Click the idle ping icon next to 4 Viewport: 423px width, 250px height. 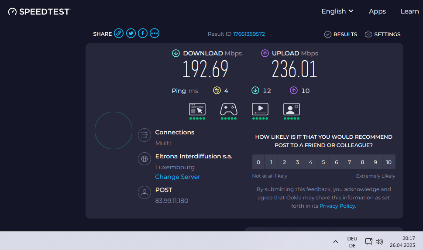pyautogui.click(x=217, y=90)
